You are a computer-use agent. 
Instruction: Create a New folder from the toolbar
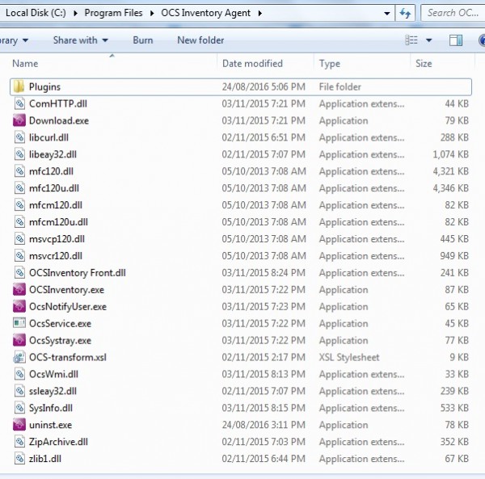[200, 40]
